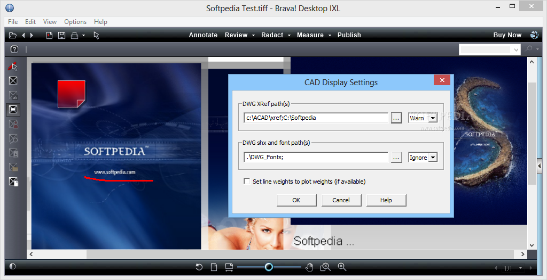Open the Edit menu
This screenshot has width=547, height=280.
pos(30,22)
